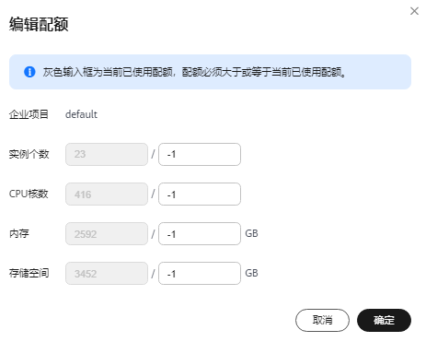Click the gray used-CPU field showing 416
Viewport: 426px width, 342px height.
[x=107, y=194]
